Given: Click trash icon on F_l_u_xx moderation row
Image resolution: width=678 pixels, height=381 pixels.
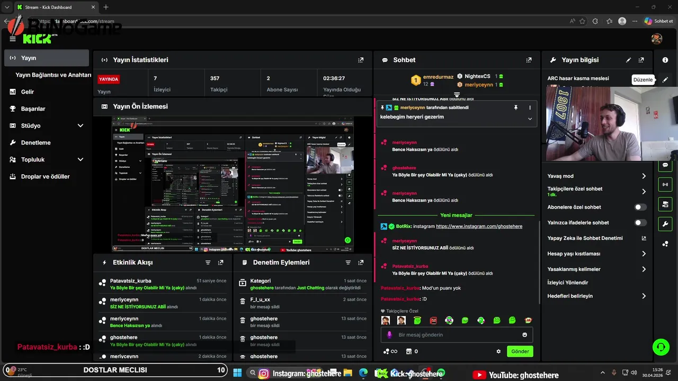Looking at the screenshot, I should tap(243, 302).
